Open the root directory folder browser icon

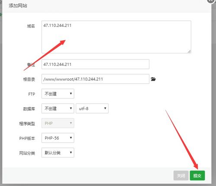pos(153,79)
